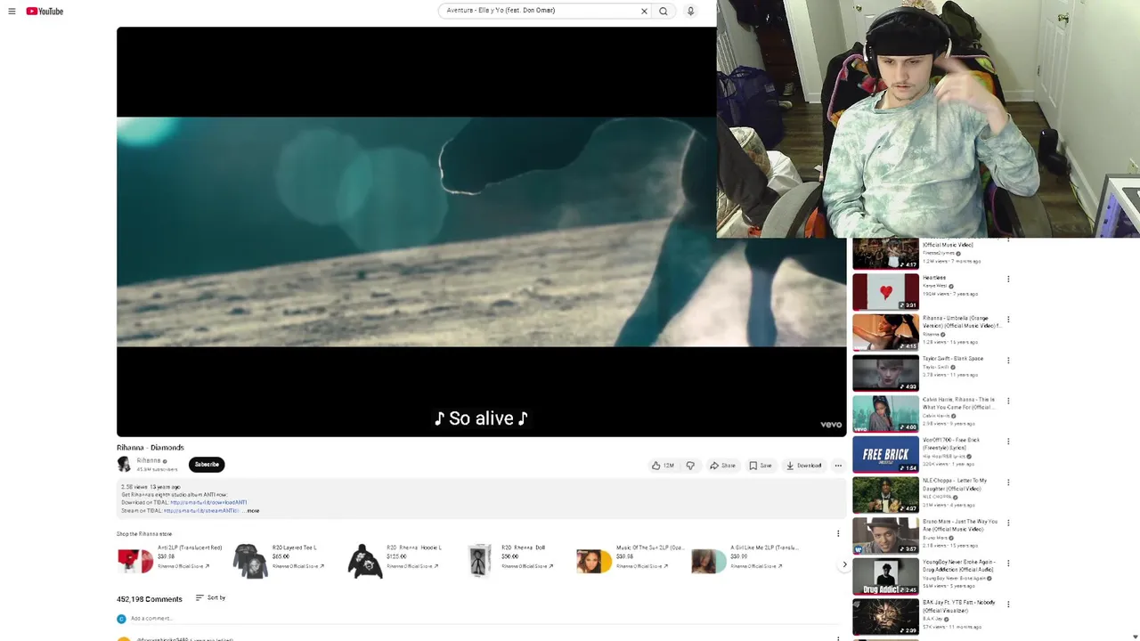Open Umbrella video options menu
Viewport: 1140px width, 641px height.
[x=1008, y=320]
